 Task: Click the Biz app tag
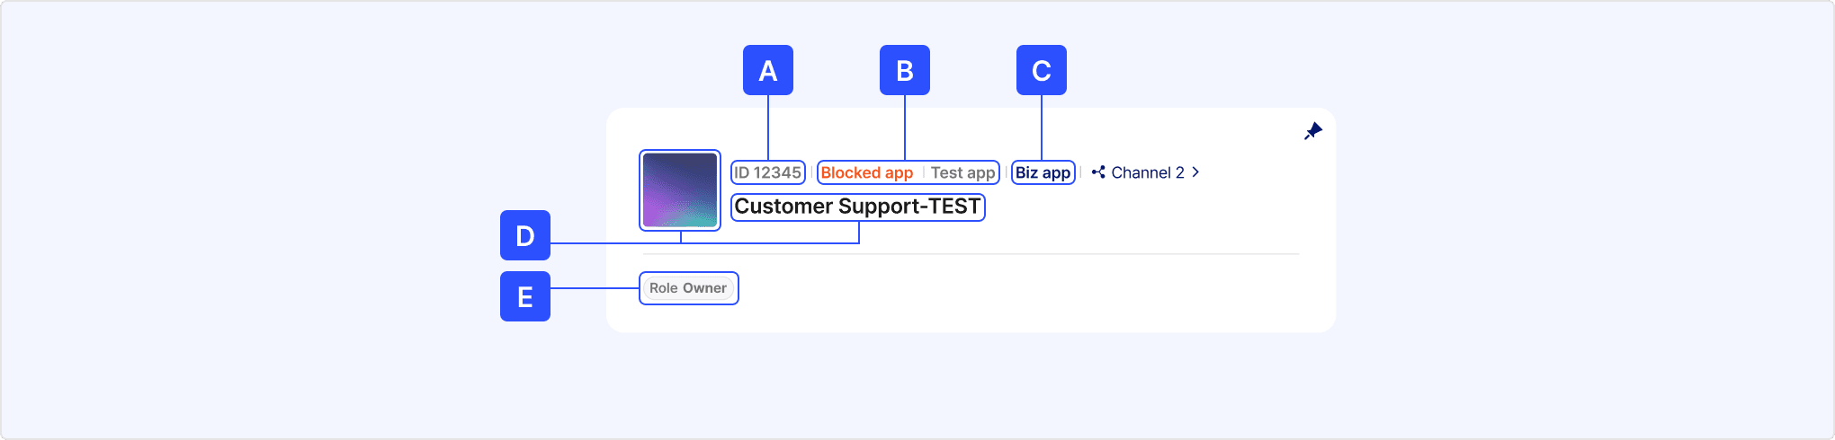(x=1043, y=172)
